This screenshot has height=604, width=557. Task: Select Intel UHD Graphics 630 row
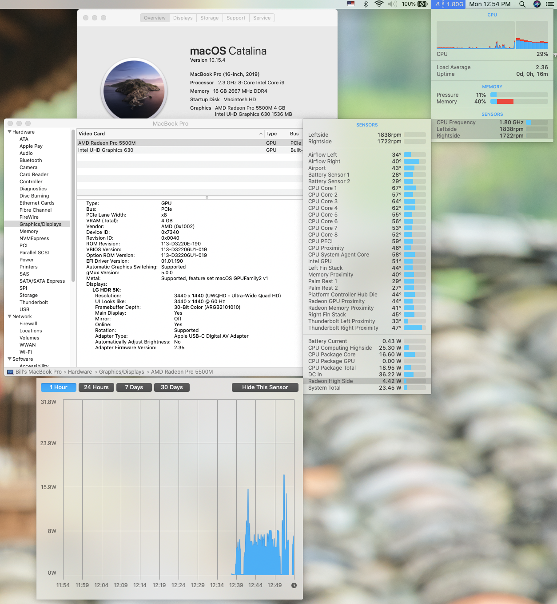tap(190, 150)
